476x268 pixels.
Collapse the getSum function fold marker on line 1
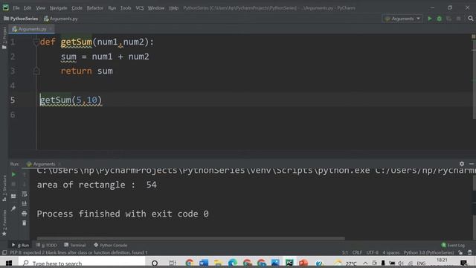36,42
